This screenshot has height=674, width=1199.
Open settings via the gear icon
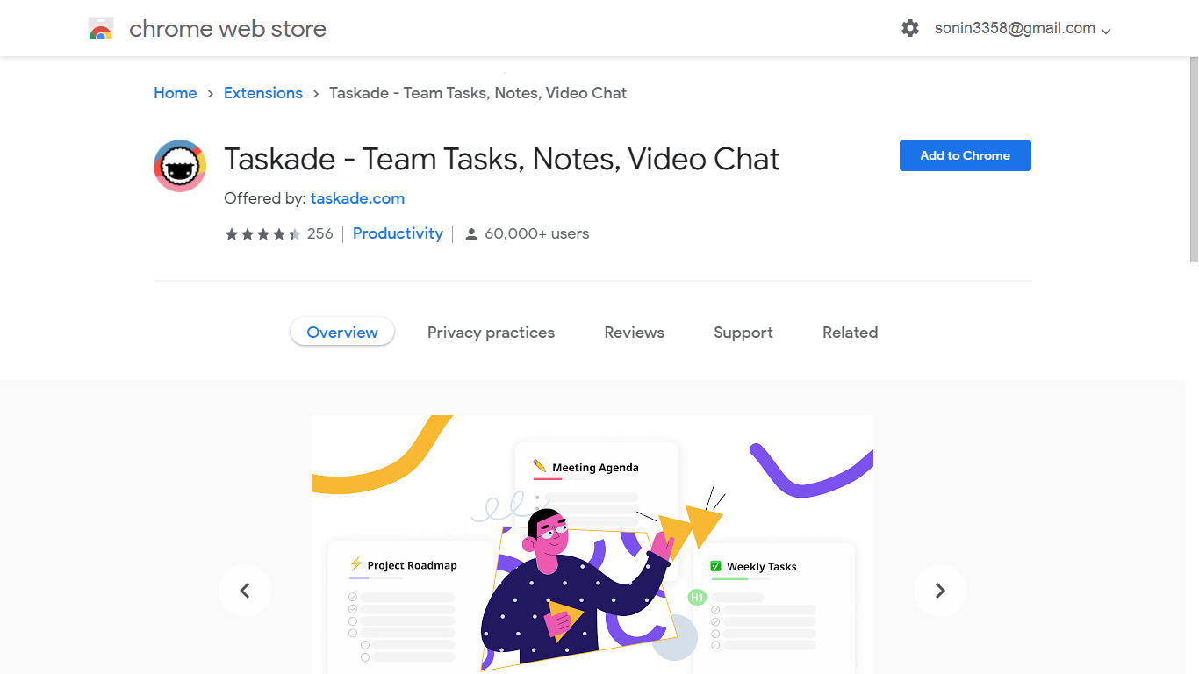coord(910,28)
